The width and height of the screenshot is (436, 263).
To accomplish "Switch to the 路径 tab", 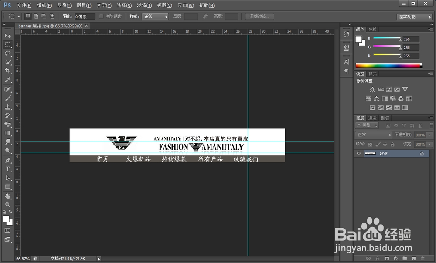I will 385,118.
